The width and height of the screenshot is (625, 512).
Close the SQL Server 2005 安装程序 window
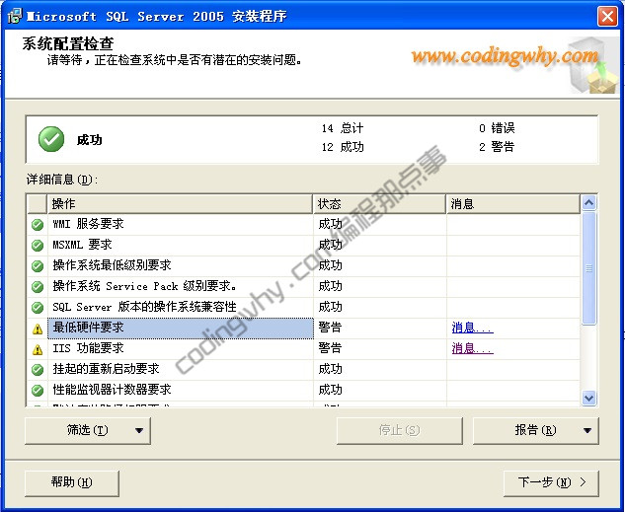click(x=607, y=17)
